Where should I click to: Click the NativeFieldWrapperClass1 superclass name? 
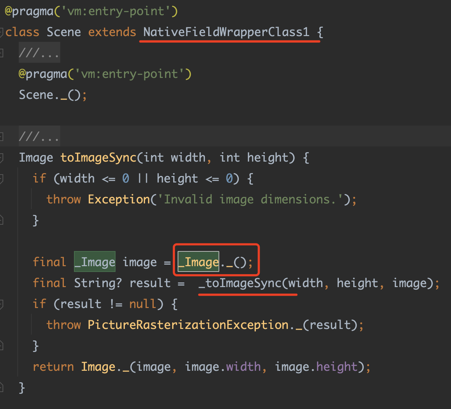(226, 32)
